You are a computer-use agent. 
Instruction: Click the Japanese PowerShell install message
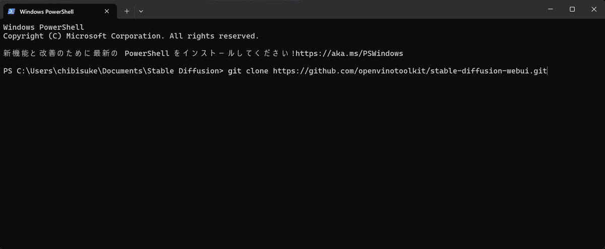[x=149, y=53]
